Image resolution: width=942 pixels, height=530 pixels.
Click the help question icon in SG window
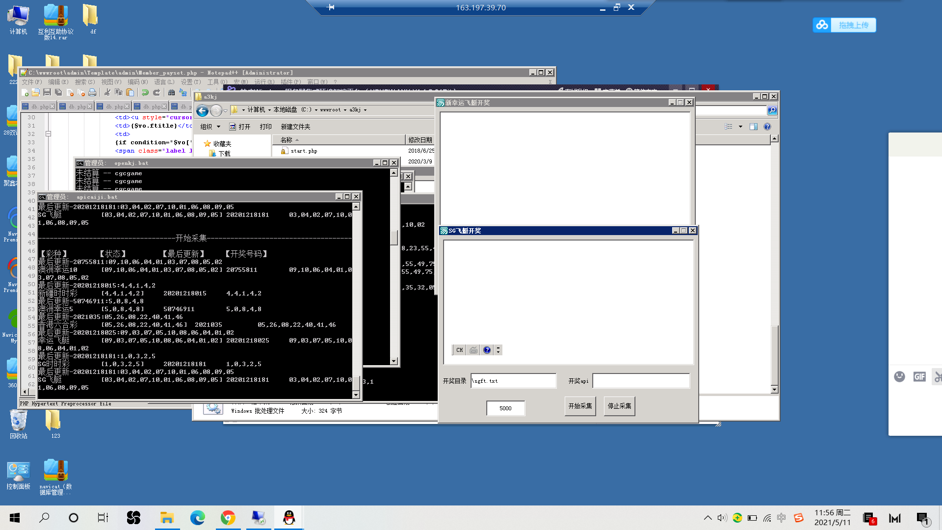[x=487, y=350]
